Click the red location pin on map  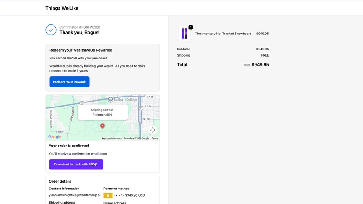click(103, 126)
